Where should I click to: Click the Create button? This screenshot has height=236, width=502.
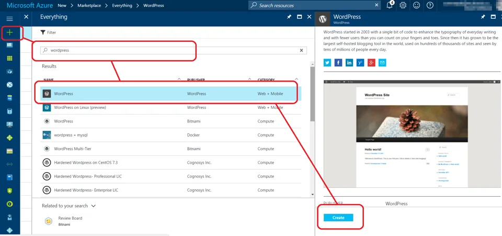click(x=338, y=218)
